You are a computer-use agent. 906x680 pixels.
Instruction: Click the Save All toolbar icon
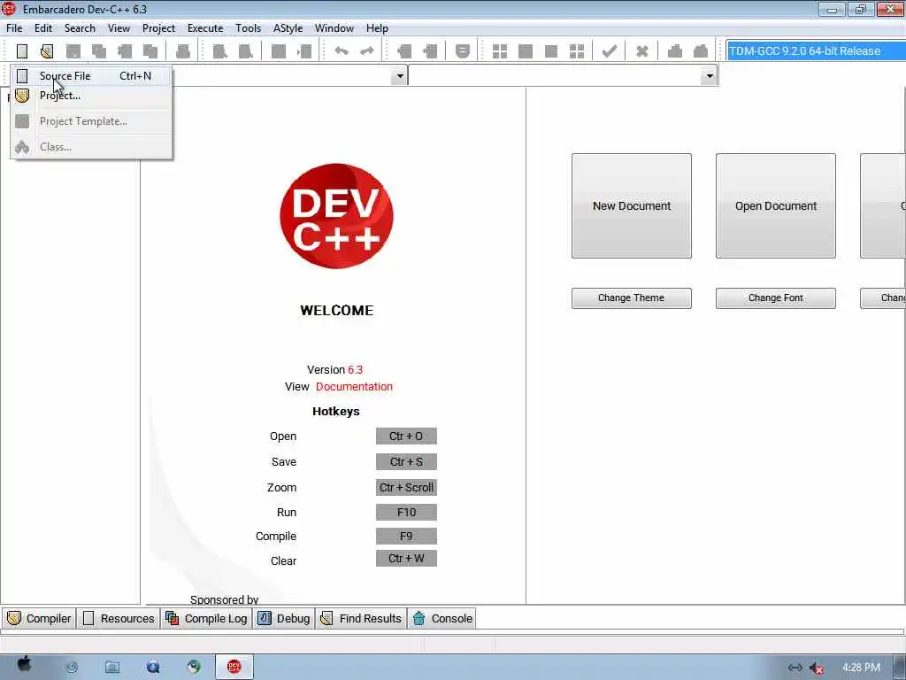pos(99,50)
